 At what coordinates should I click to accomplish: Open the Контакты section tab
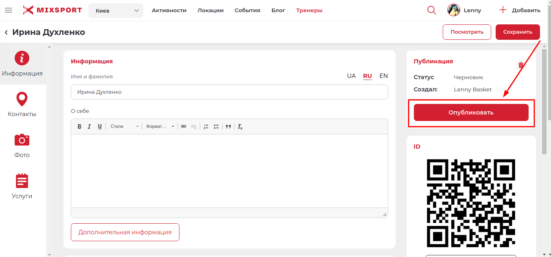(22, 105)
